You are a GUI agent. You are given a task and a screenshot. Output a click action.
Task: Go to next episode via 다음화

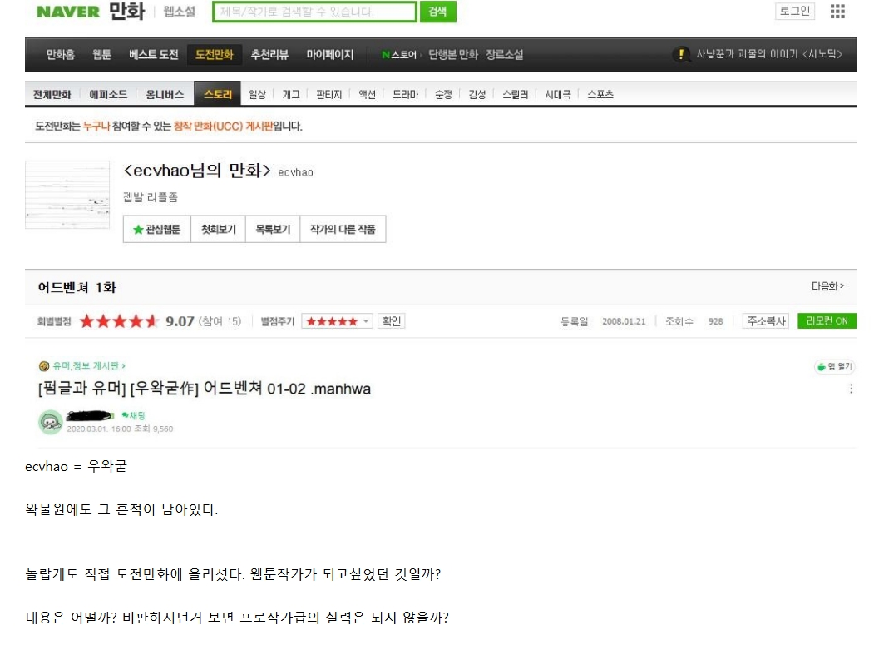click(827, 286)
